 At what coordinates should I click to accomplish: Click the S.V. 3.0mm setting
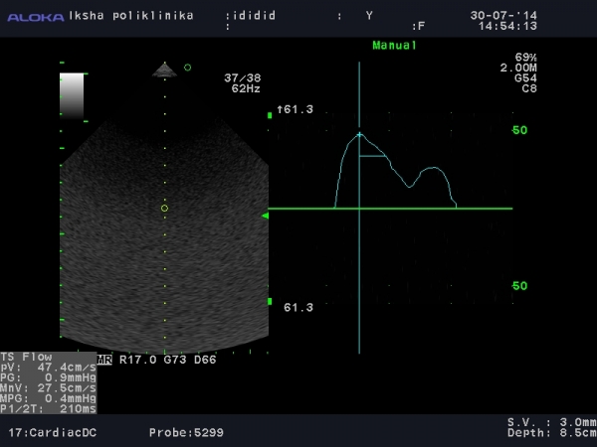(549, 423)
